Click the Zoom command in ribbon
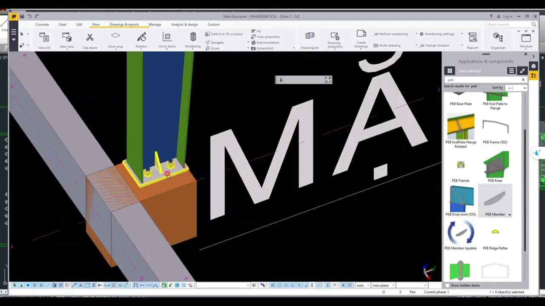Image resolution: width=545 pixels, height=306 pixels. pyautogui.click(x=212, y=48)
